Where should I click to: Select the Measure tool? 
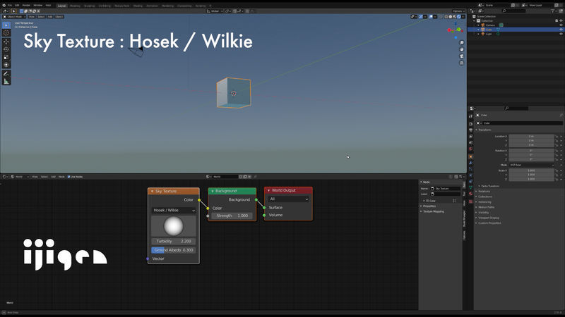6,82
